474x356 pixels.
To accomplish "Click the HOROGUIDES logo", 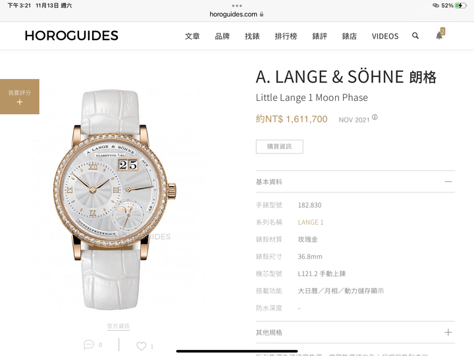I will point(72,36).
